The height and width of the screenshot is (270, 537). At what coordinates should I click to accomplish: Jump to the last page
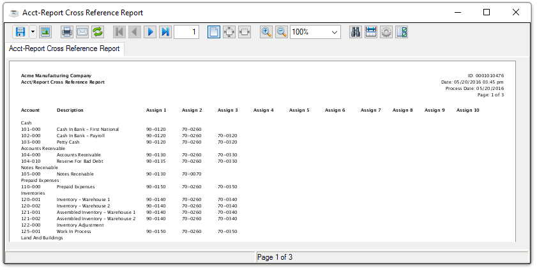click(x=165, y=32)
